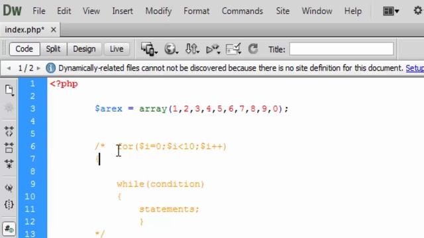Open the workspace layout dropdown
The height and width of the screenshot is (238, 424).
click(391, 11)
